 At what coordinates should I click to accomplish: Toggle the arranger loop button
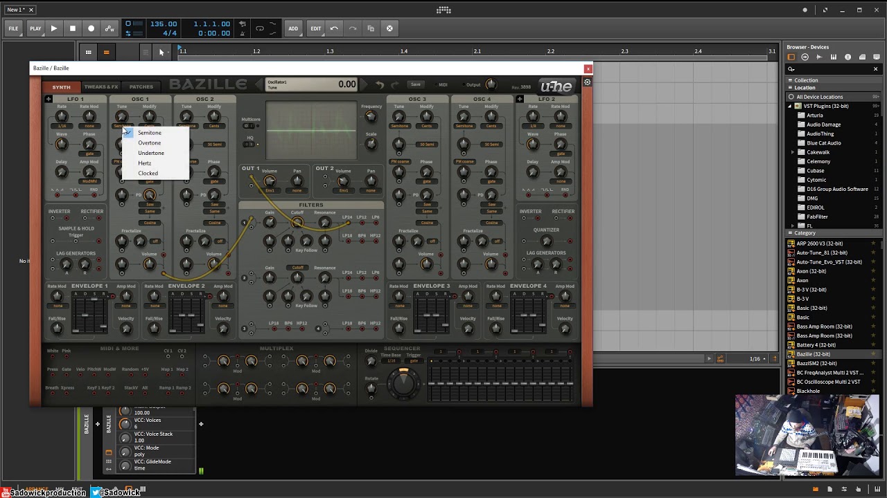pyautogui.click(x=260, y=28)
